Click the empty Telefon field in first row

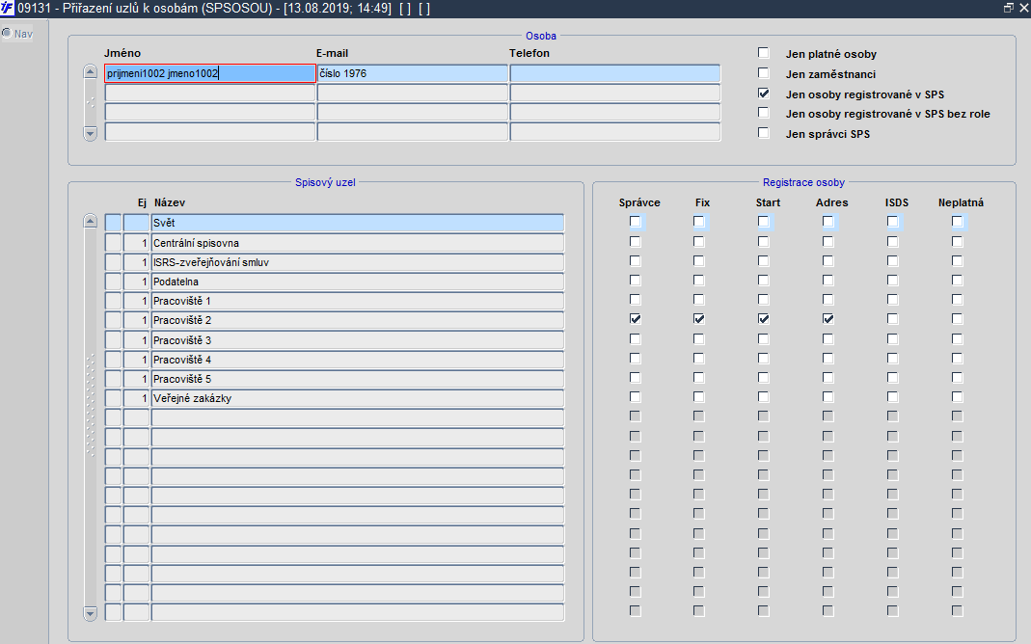pos(615,73)
